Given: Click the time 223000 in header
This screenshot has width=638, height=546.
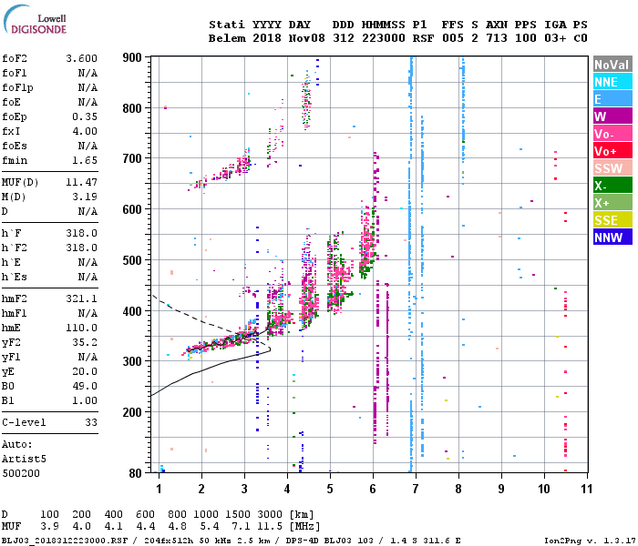Looking at the screenshot, I should [384, 38].
